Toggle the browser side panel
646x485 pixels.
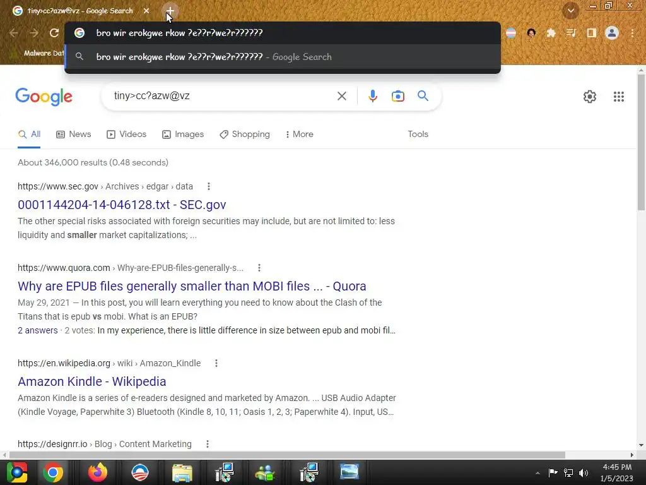pos(591,33)
